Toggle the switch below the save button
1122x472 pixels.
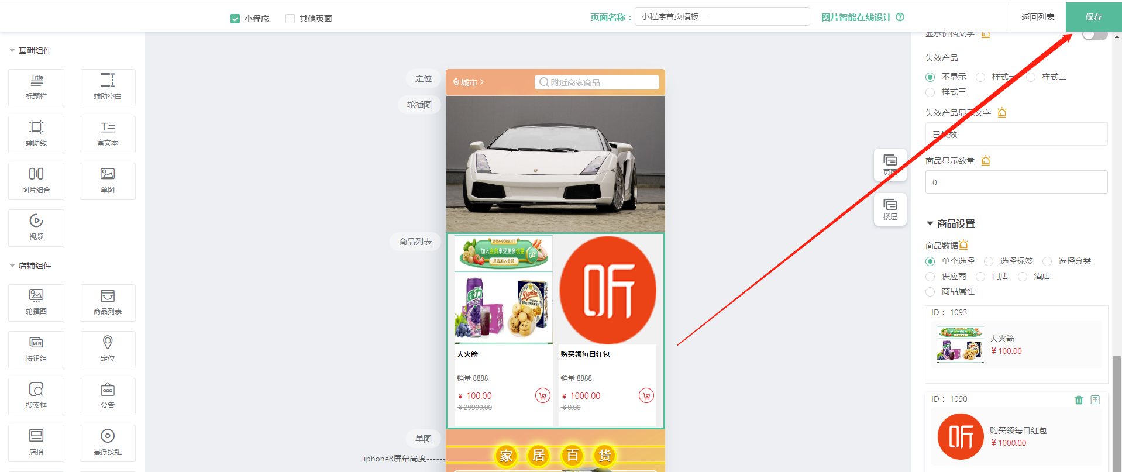[1094, 35]
